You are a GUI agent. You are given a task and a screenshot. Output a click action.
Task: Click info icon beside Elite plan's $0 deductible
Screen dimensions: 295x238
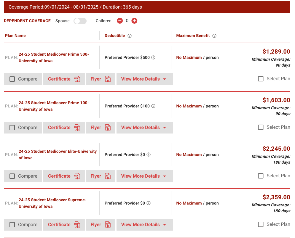pyautogui.click(x=149, y=155)
